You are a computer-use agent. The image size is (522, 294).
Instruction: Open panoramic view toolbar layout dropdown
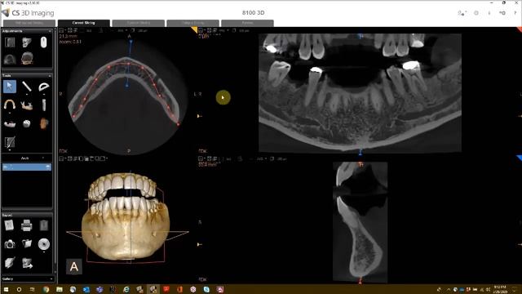[x=201, y=30]
